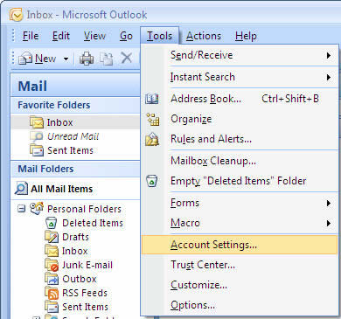
Task: Click the Address Book icon in menu
Action: (152, 99)
